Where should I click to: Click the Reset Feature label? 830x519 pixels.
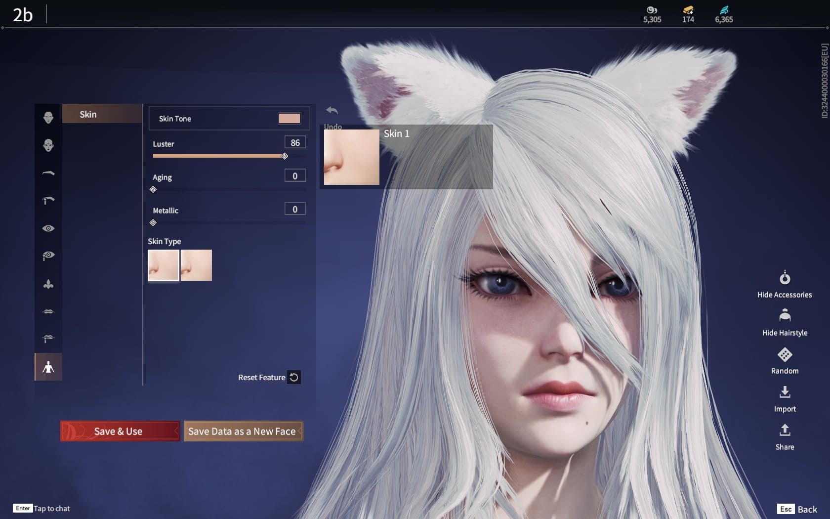[x=261, y=377]
